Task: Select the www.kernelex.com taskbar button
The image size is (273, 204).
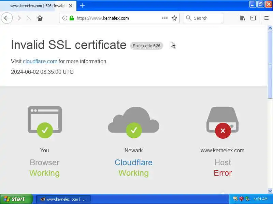Action: point(63,199)
